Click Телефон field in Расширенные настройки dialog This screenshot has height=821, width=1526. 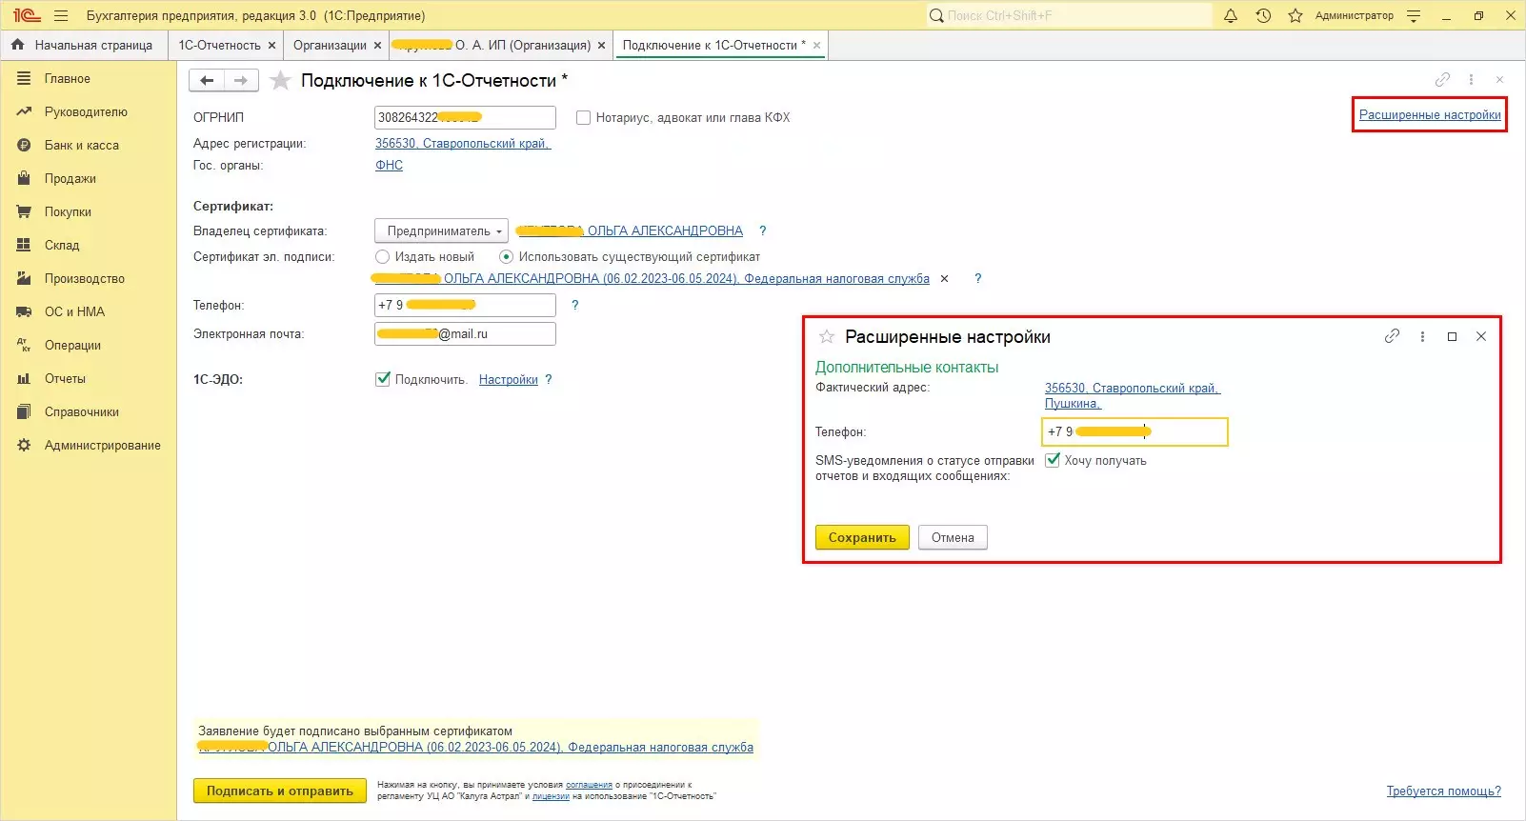[x=1134, y=431]
